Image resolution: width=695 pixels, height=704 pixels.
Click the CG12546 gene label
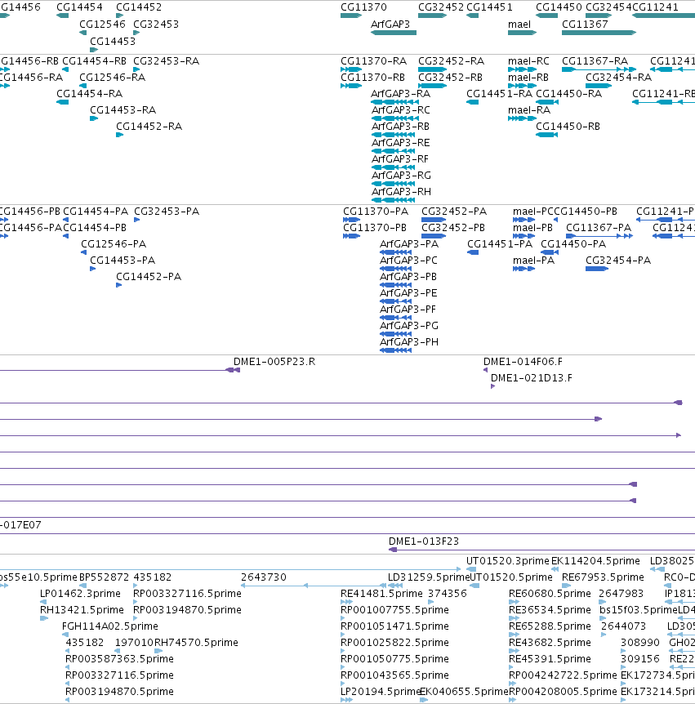point(102,25)
